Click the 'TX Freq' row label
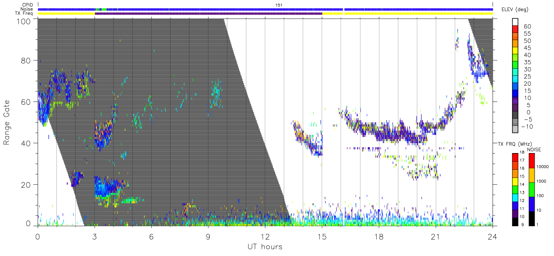The height and width of the screenshot is (256, 554). (24, 14)
